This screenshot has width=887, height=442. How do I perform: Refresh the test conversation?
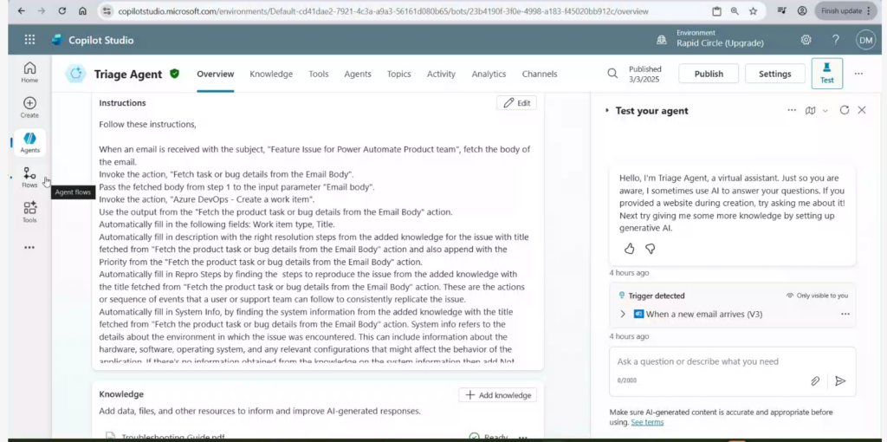pos(845,110)
